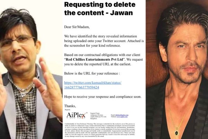Click the Regards label above the logo
This screenshot has width=208, height=139.
[x=68, y=110]
